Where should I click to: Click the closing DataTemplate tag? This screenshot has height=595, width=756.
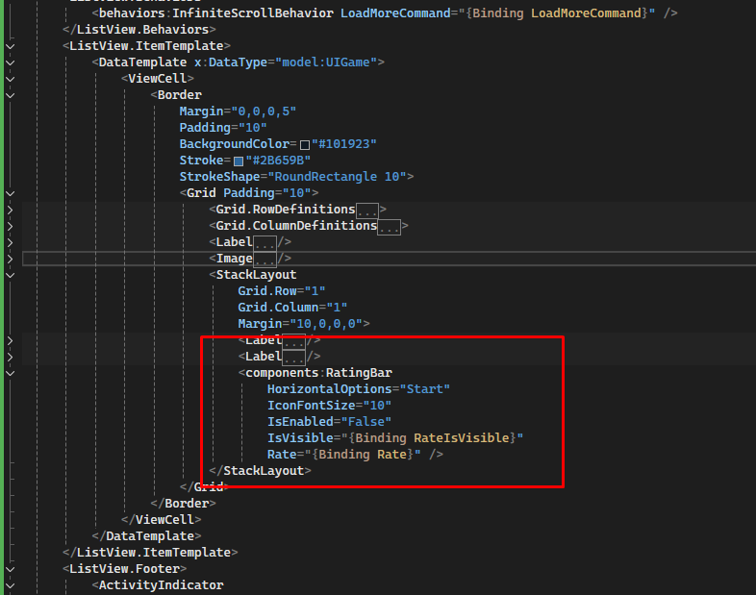click(x=146, y=536)
